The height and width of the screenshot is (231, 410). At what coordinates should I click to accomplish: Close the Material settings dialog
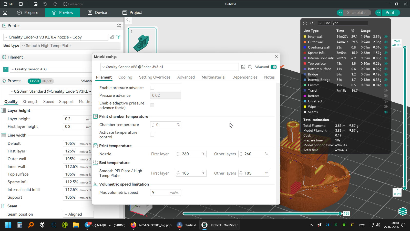click(276, 56)
